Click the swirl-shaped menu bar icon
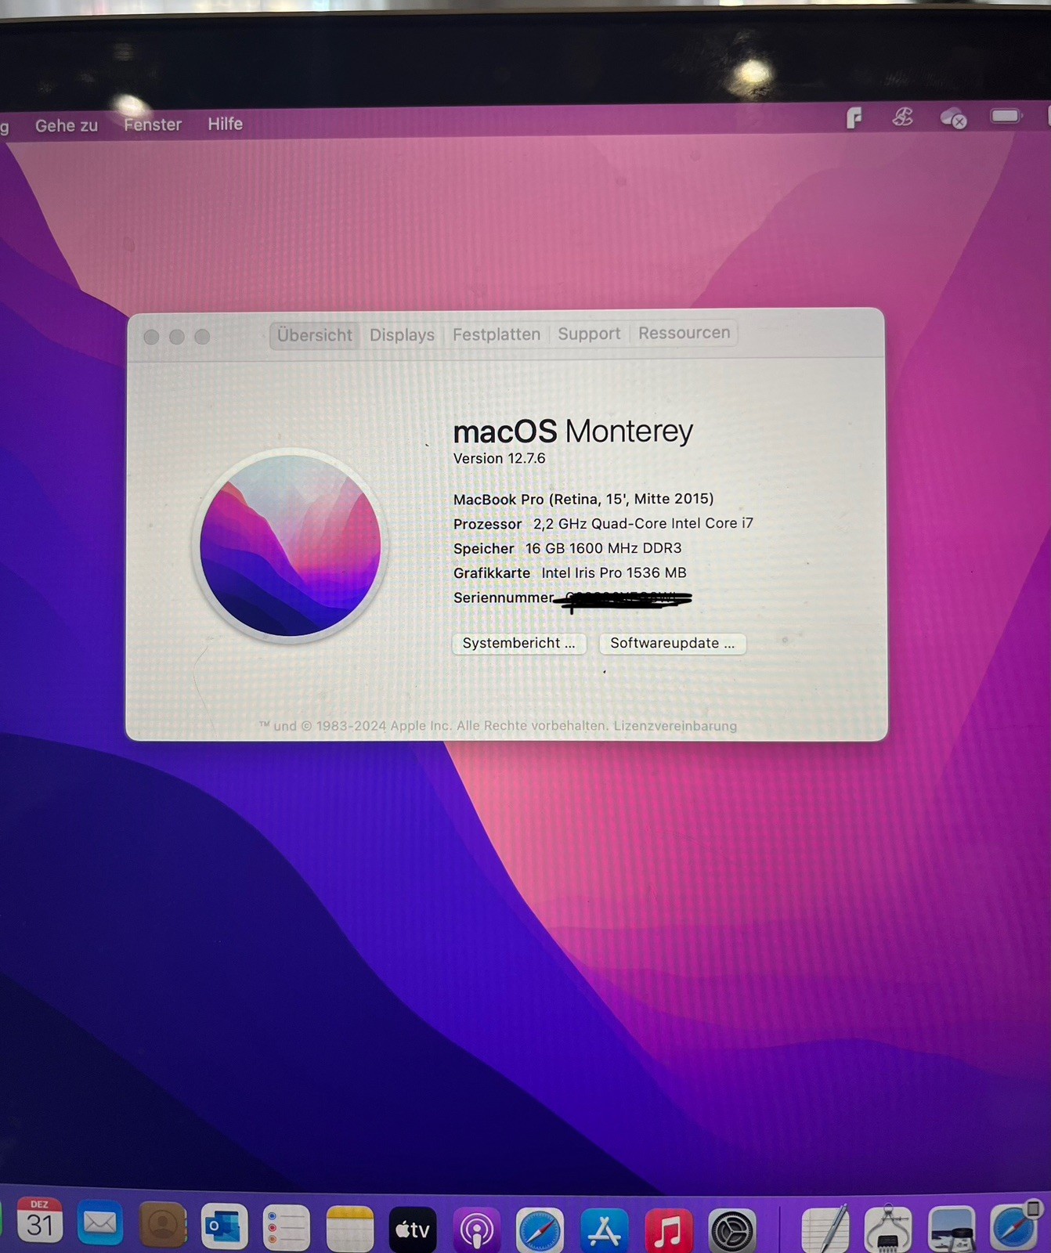 point(903,117)
